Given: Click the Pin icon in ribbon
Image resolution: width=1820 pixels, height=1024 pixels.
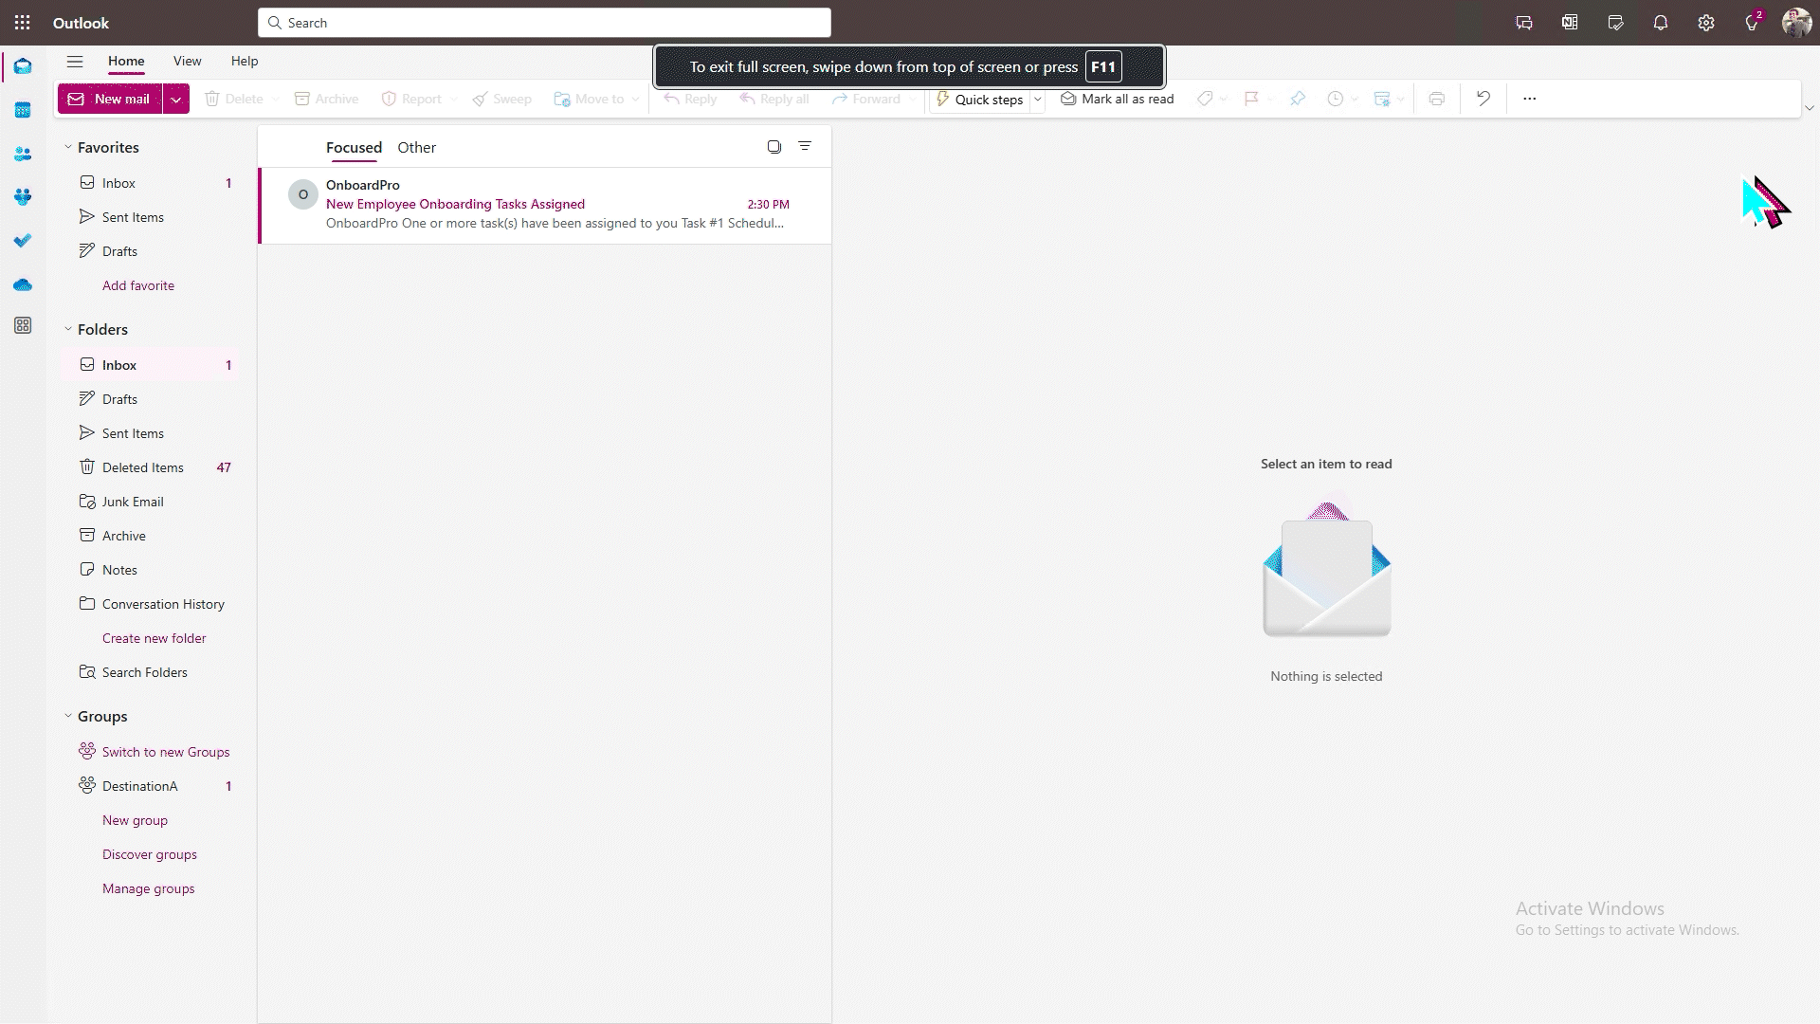Looking at the screenshot, I should [1298, 99].
